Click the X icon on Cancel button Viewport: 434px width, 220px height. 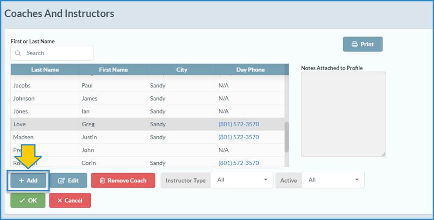pyautogui.click(x=60, y=200)
